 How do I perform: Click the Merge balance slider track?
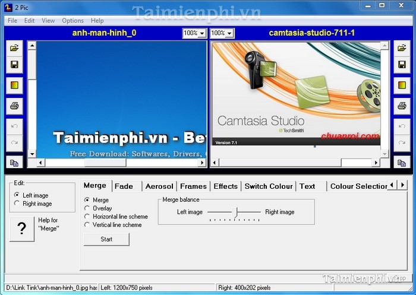click(235, 211)
